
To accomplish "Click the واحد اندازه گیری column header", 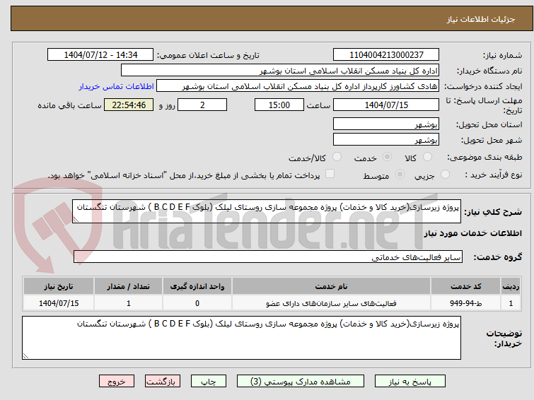I will (197, 286).
